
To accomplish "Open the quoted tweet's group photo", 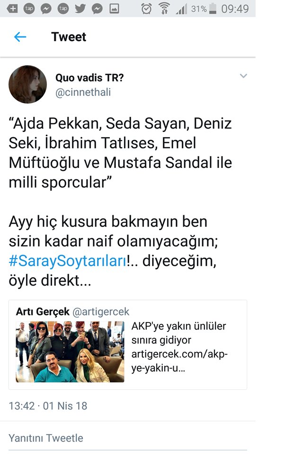I will pyautogui.click(x=70, y=351).
